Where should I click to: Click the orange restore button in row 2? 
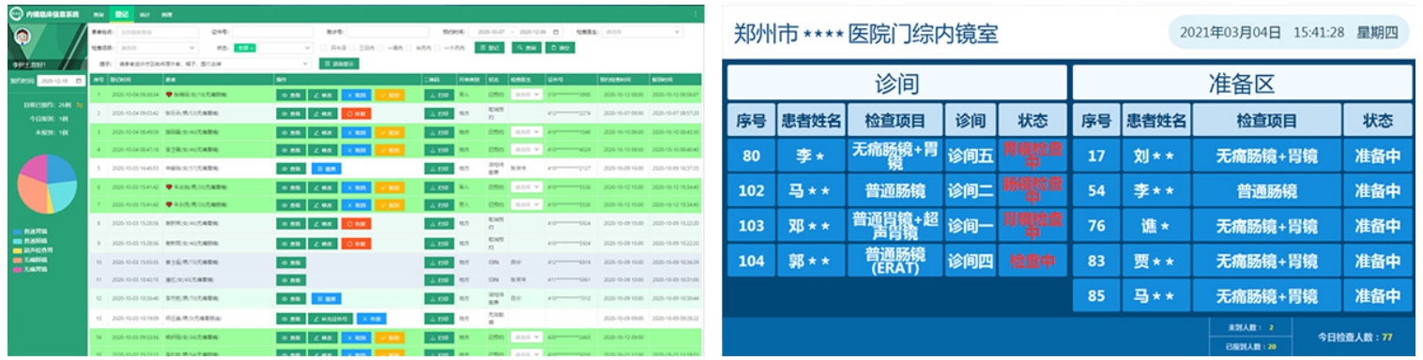(x=357, y=113)
